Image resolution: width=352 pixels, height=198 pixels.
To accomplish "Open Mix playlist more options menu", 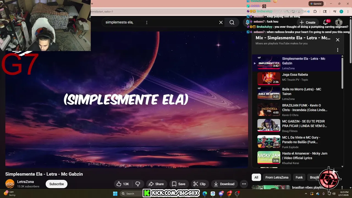I will (x=338, y=50).
